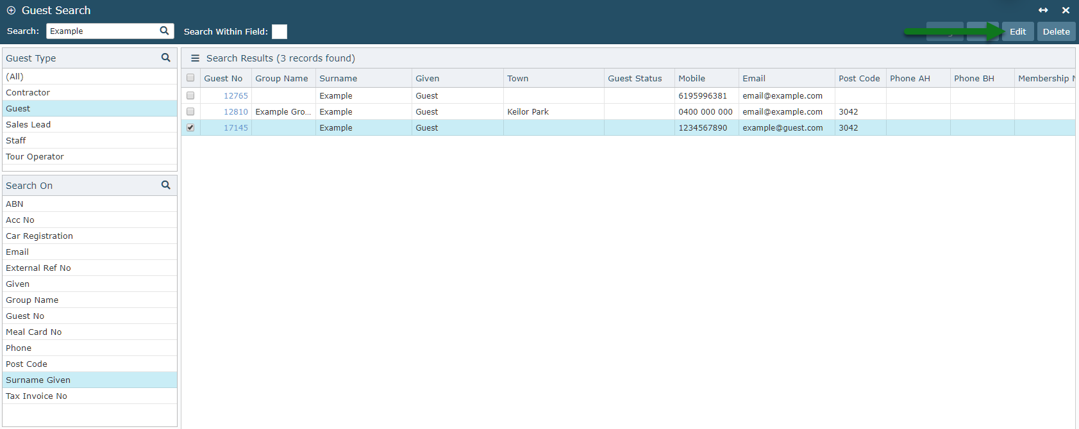Click the Search On panel search icon

(166, 185)
